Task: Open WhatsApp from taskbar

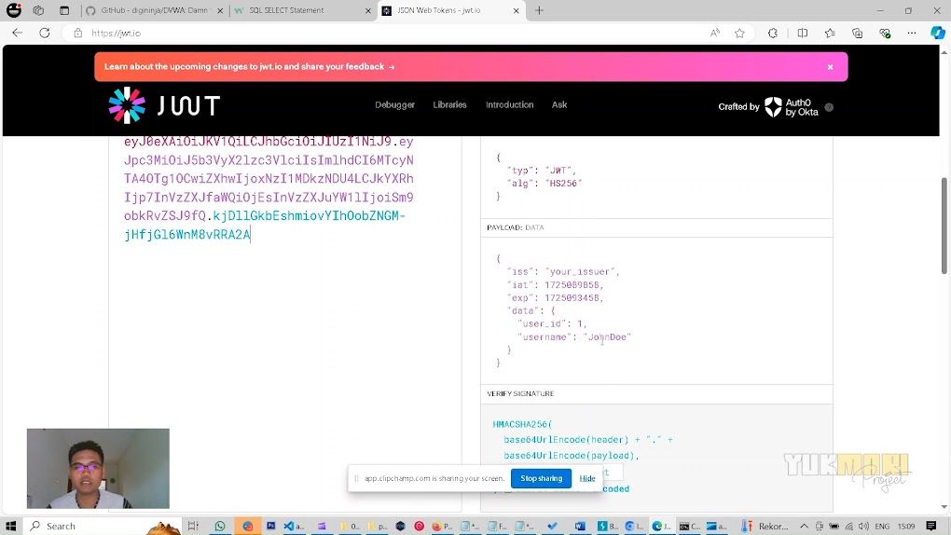Action: [219, 526]
